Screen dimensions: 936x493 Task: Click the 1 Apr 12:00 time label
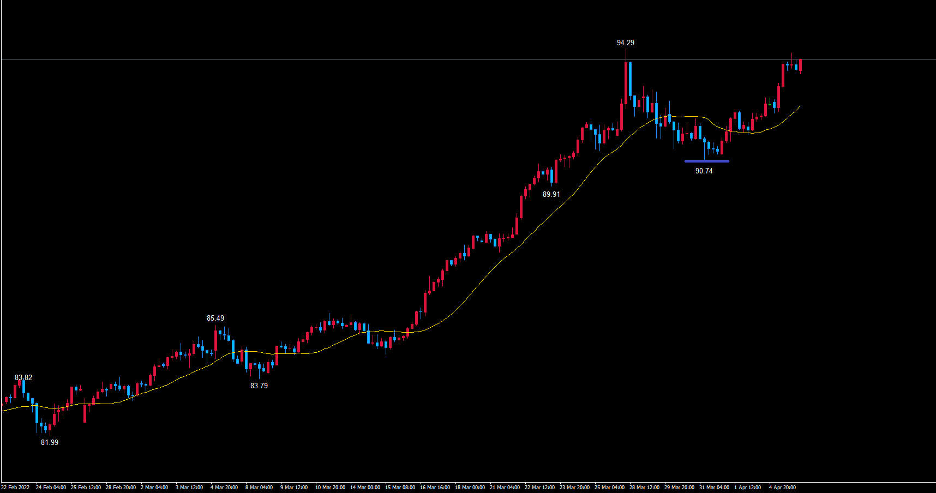tap(747, 488)
